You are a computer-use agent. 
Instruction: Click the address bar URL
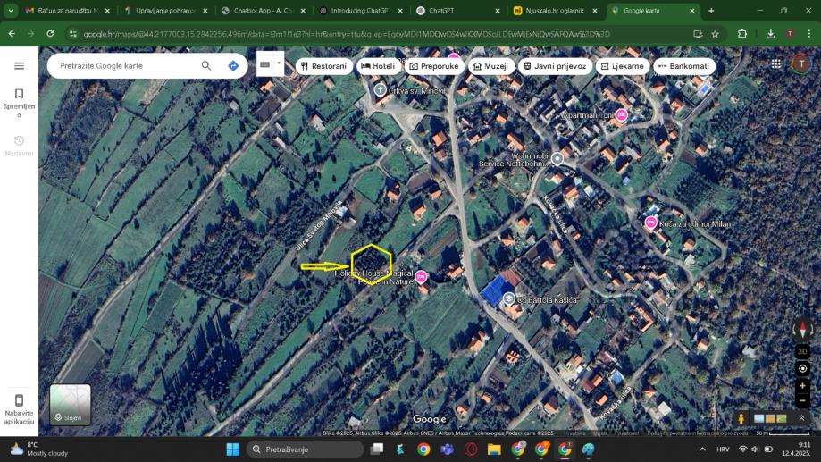coord(346,34)
